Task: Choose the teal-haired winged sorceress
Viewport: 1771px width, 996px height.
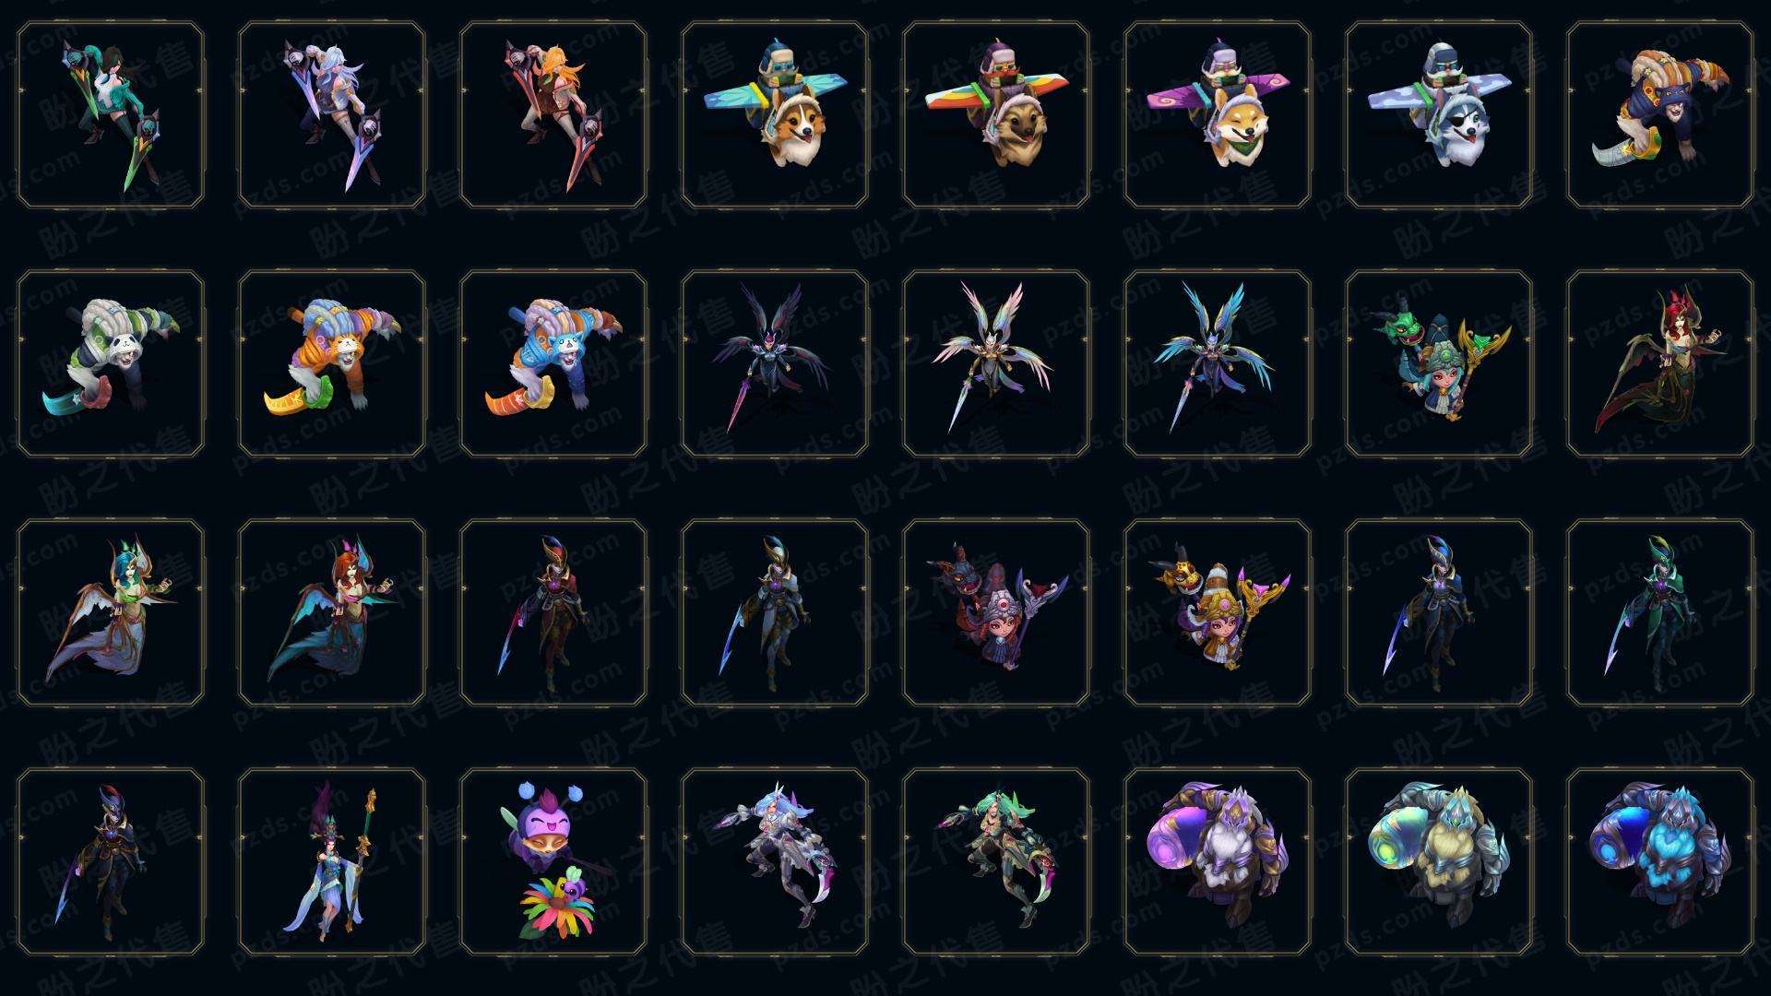Action: coord(110,612)
